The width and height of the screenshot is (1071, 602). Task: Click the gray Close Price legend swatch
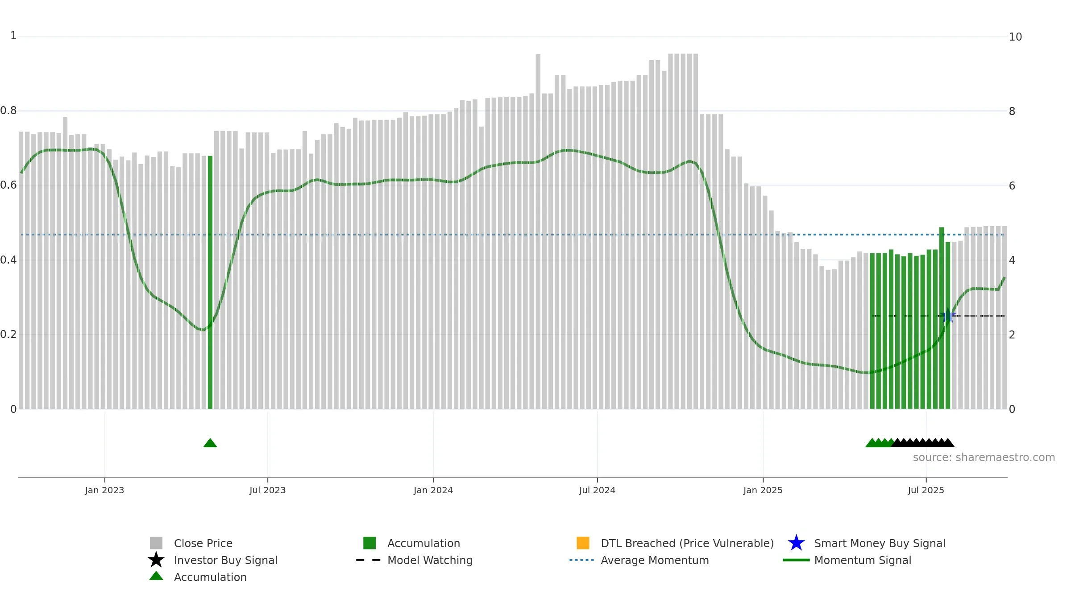[x=156, y=543]
